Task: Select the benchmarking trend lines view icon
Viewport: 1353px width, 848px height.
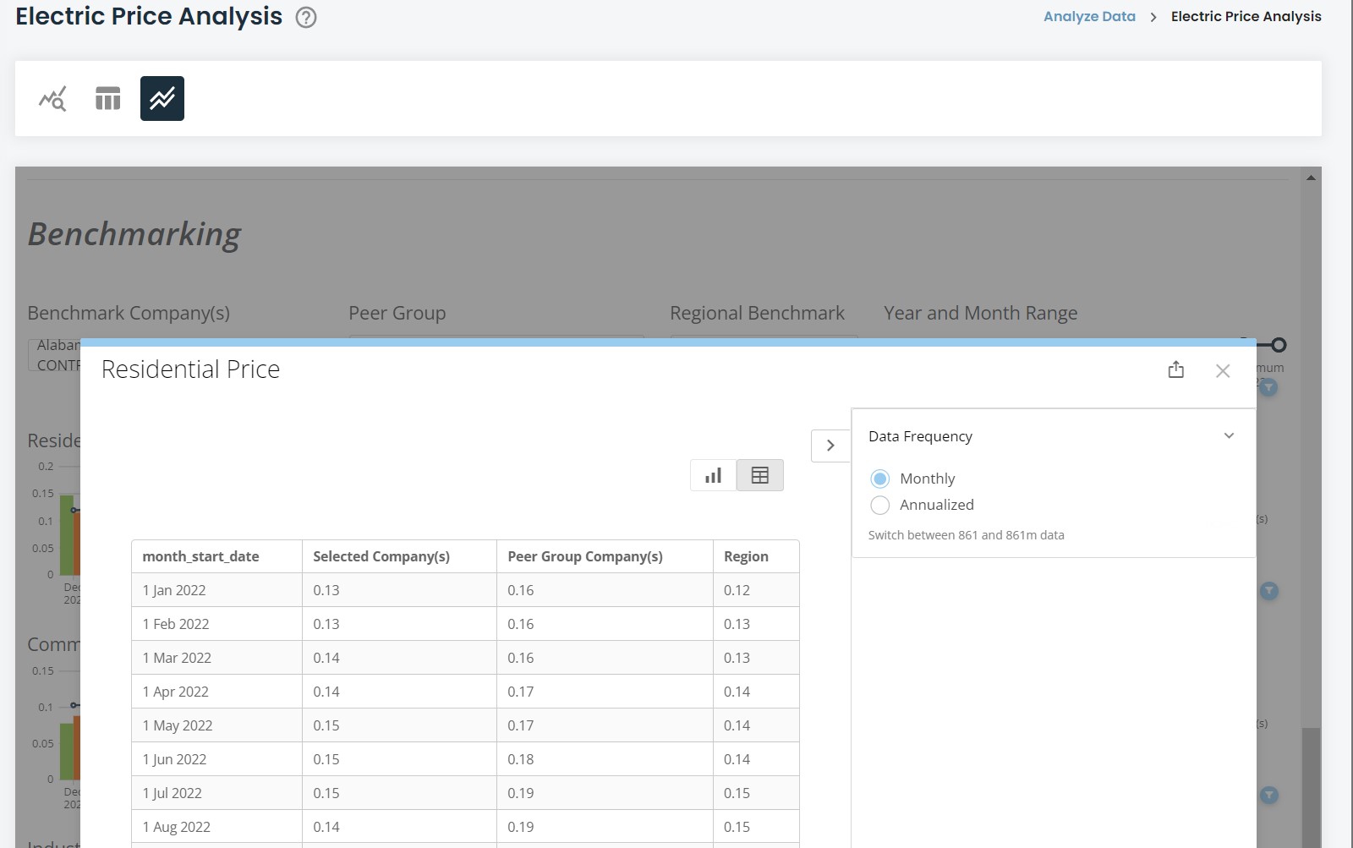Action: (162, 99)
